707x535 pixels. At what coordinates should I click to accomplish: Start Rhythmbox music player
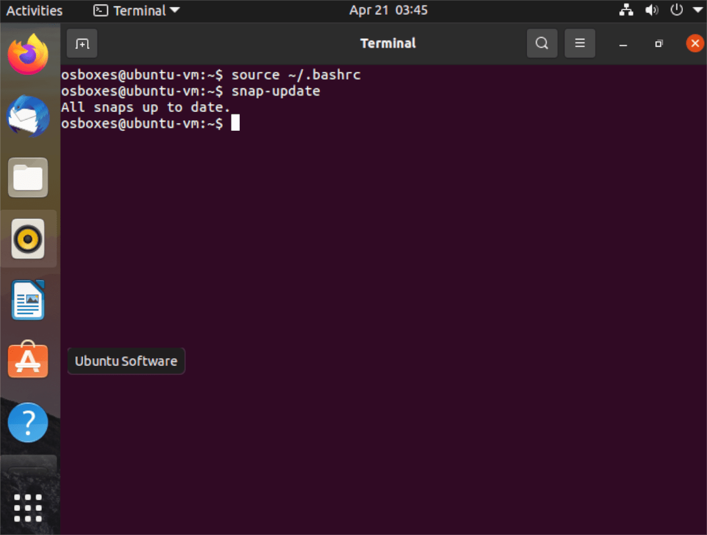click(28, 239)
